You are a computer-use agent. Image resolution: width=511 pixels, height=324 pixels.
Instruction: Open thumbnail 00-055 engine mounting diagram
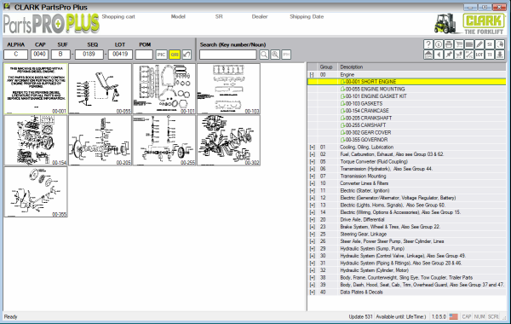(x=100, y=89)
